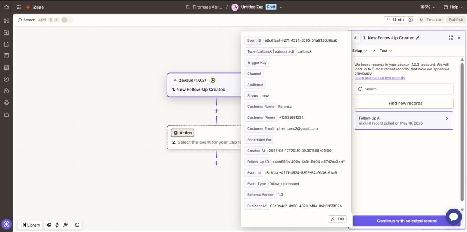Click the Event Type value follow_up.created
Image resolution: width=467 pixels, height=232 pixels.
click(284, 184)
